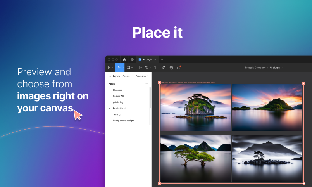312x187 pixels.
Task: Select the green tree in water image
Action: click(x=196, y=158)
